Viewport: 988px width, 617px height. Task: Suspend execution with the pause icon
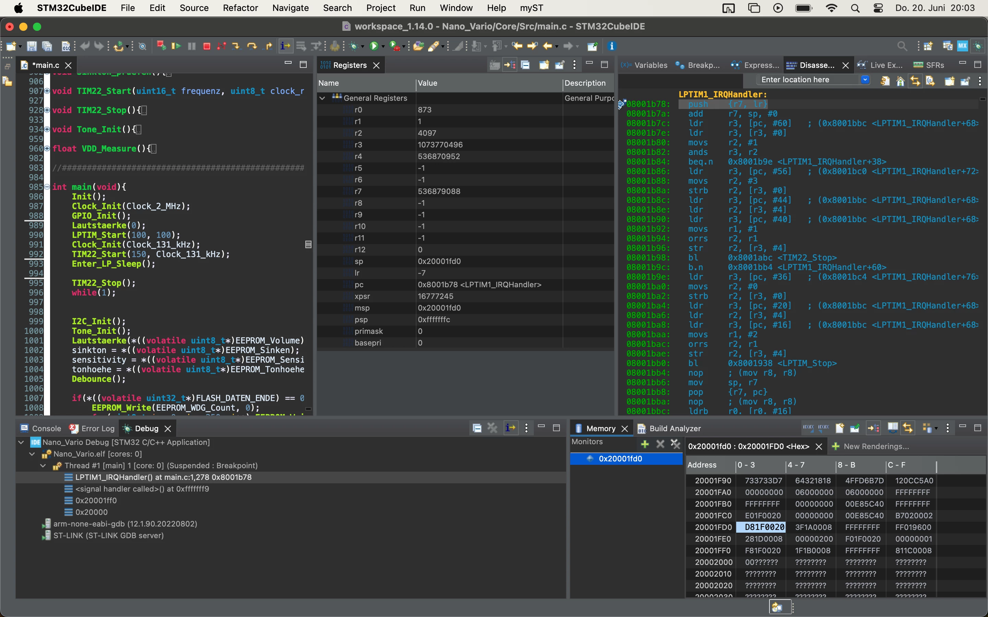[191, 47]
